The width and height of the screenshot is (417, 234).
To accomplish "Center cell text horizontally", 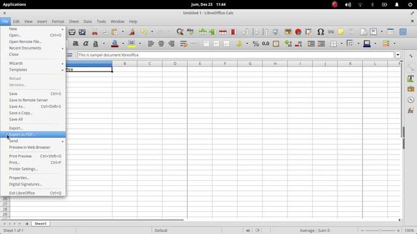I will pyautogui.click(x=161, y=44).
